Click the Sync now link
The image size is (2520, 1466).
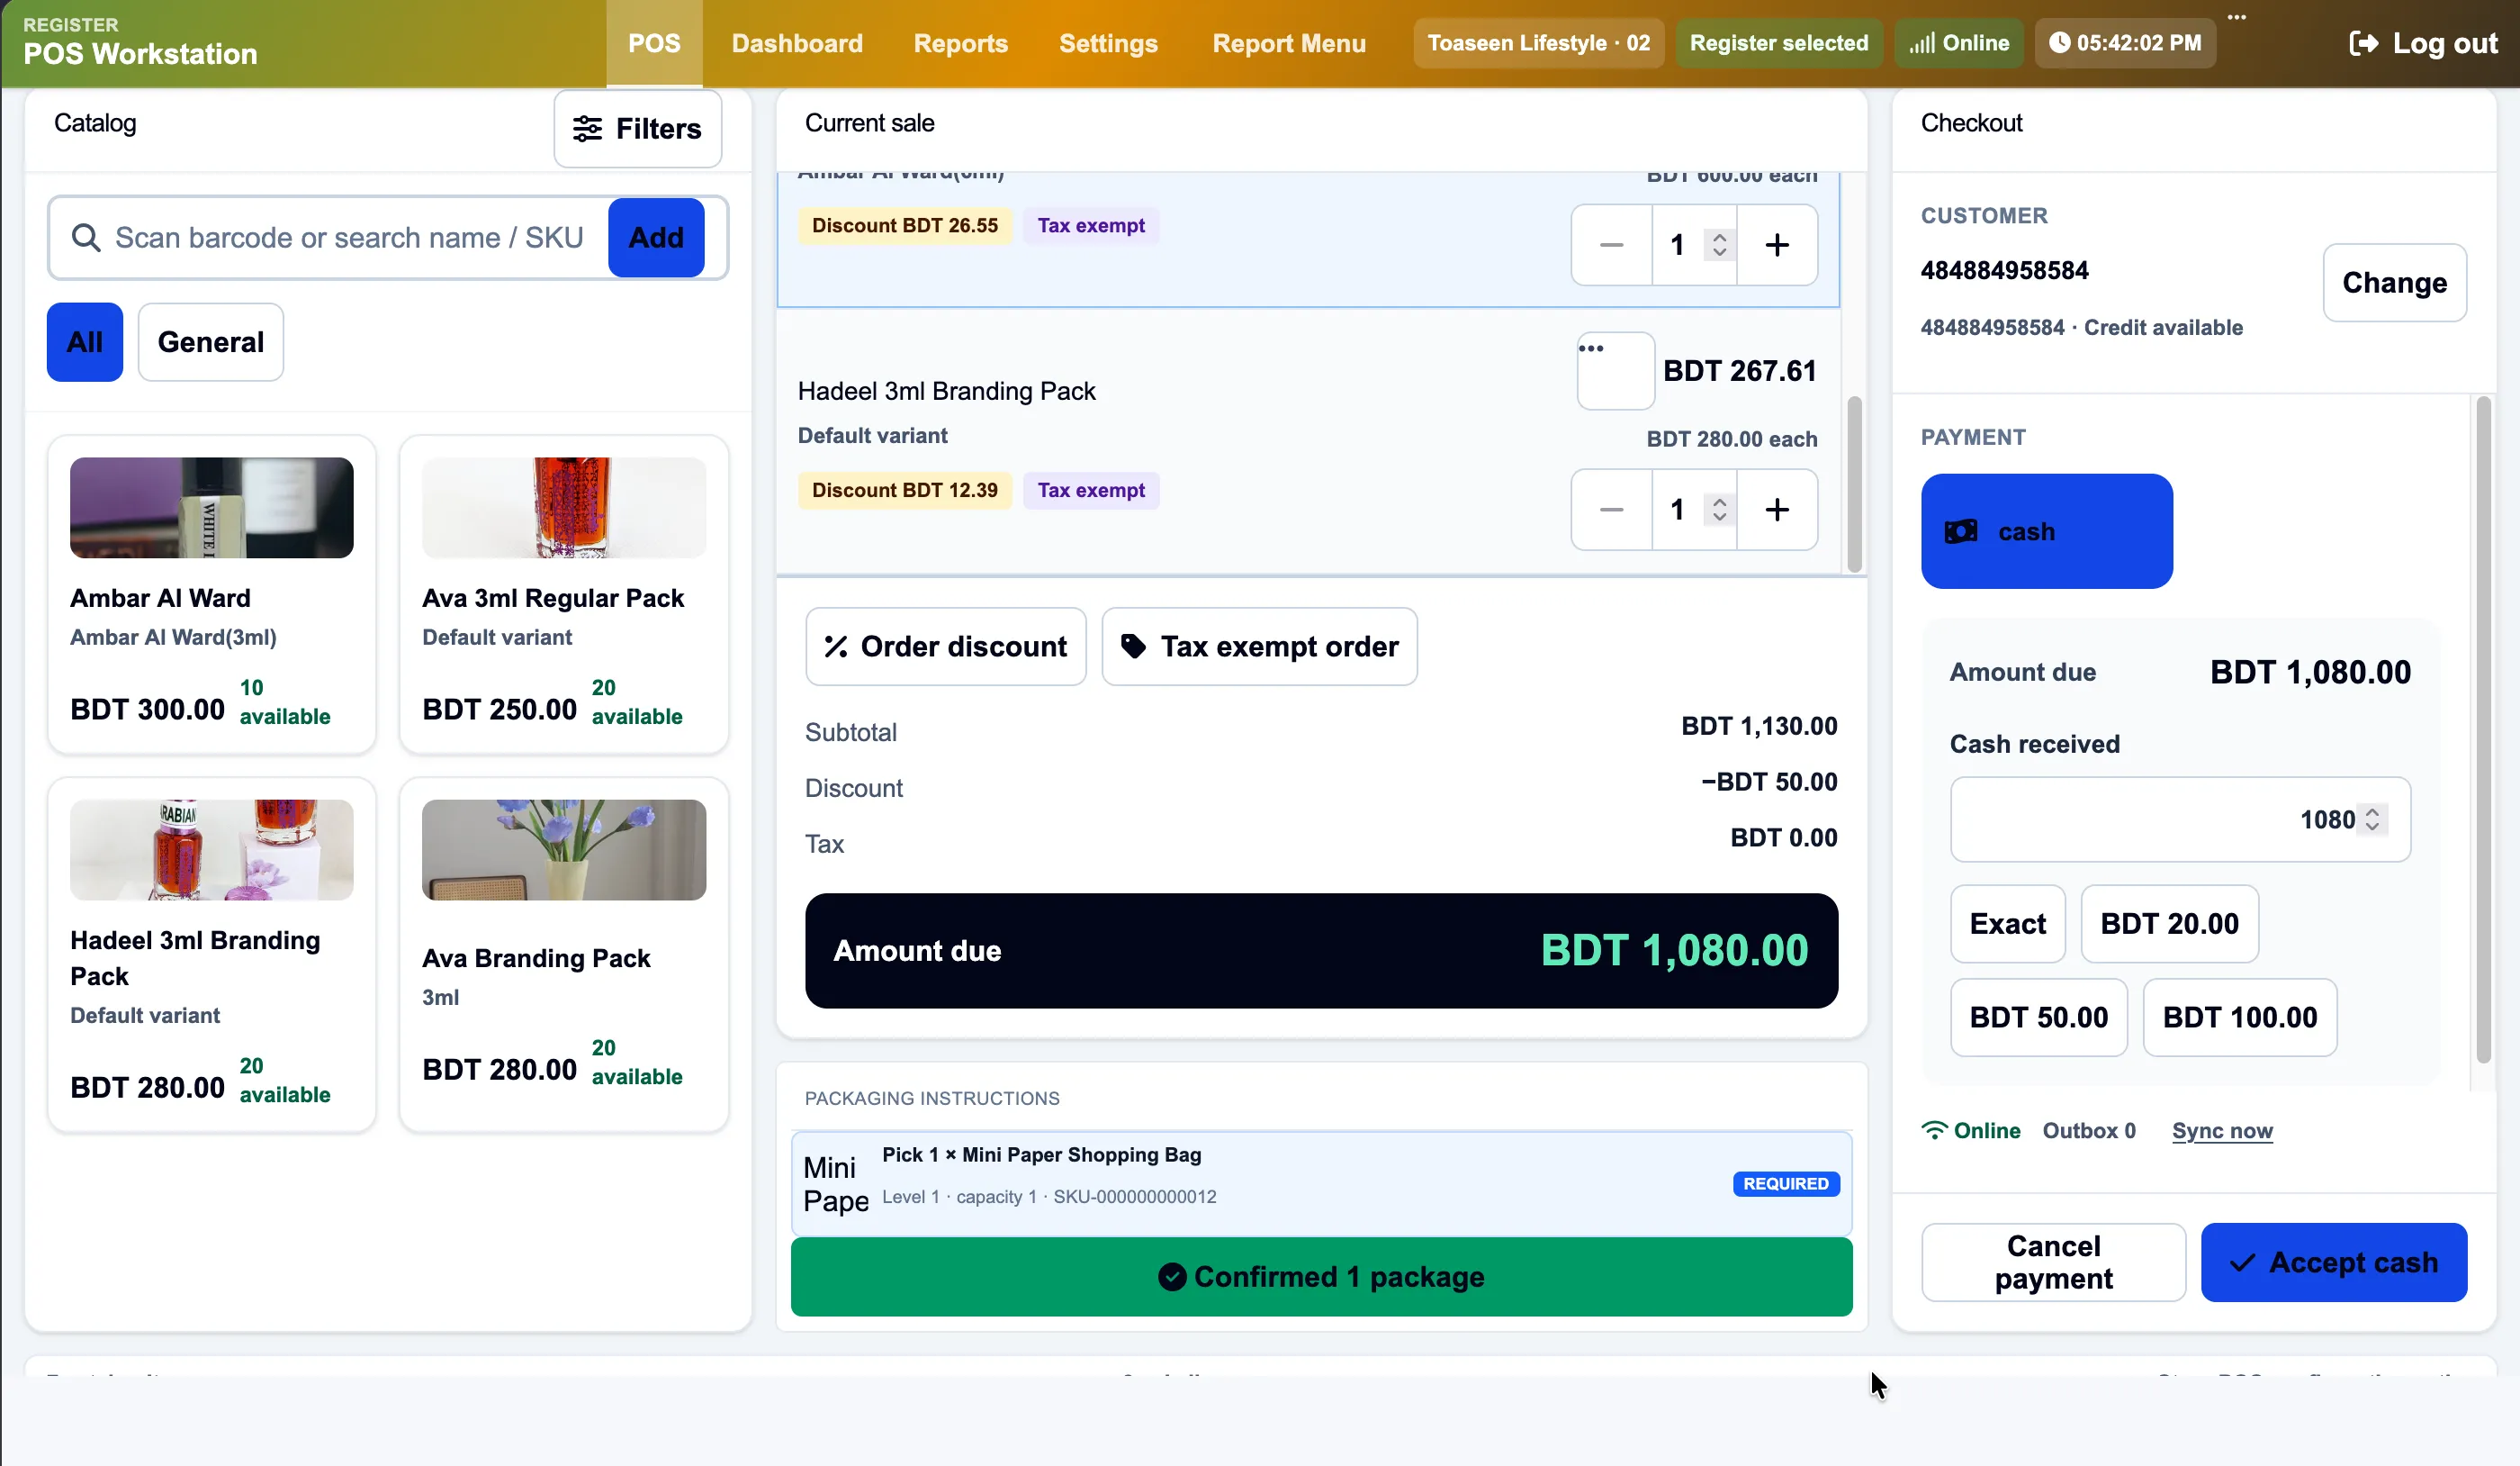[x=2222, y=1131]
